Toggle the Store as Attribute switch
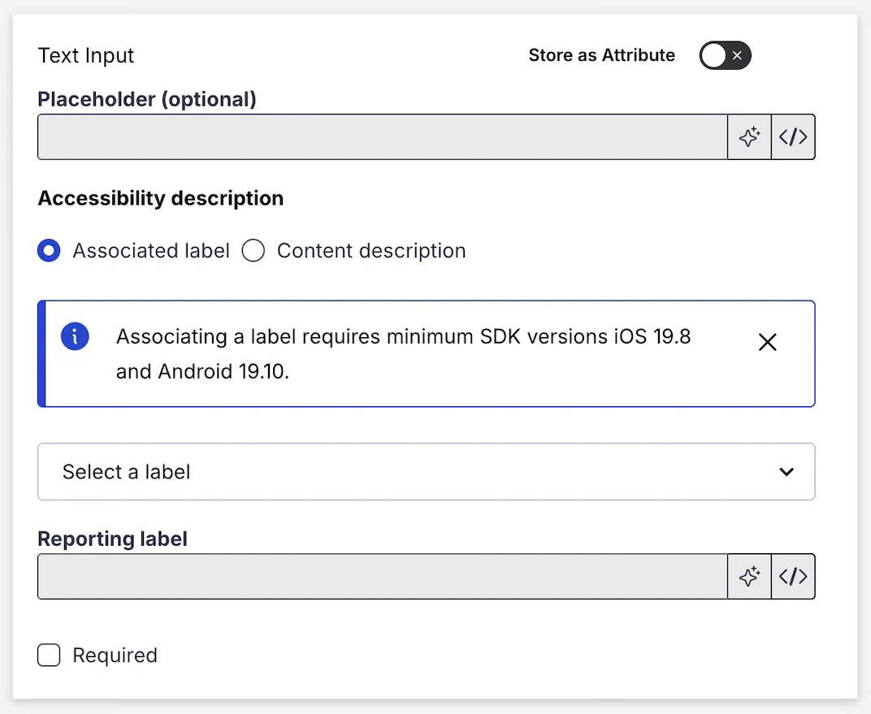Screen dimensions: 871x714 [x=725, y=56]
